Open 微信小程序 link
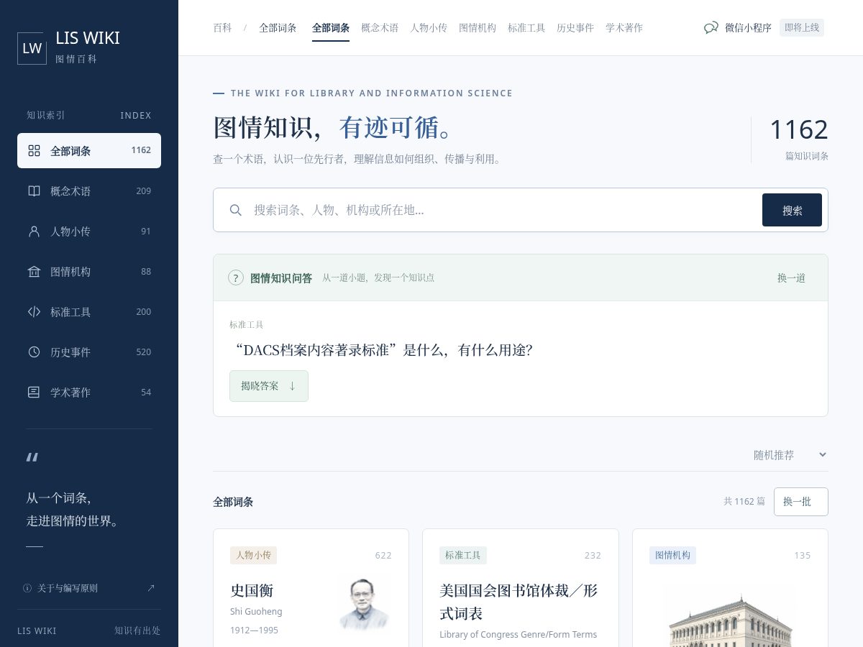Screen dimensions: 863x647 tap(748, 28)
